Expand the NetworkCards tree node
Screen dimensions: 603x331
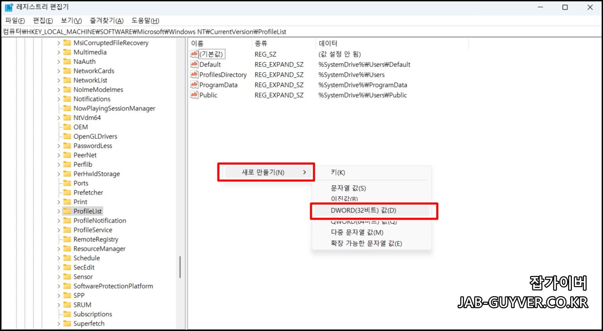coord(58,71)
